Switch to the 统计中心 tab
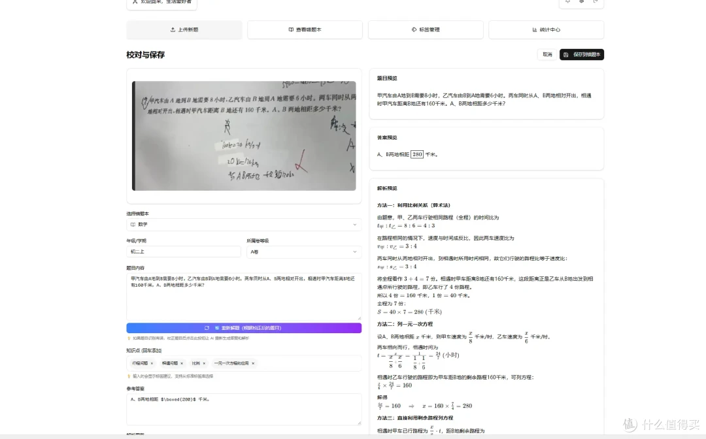 point(546,29)
